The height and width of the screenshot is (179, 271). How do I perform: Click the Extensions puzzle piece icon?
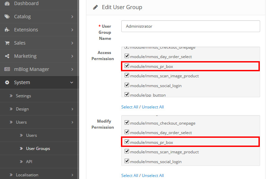(7, 30)
